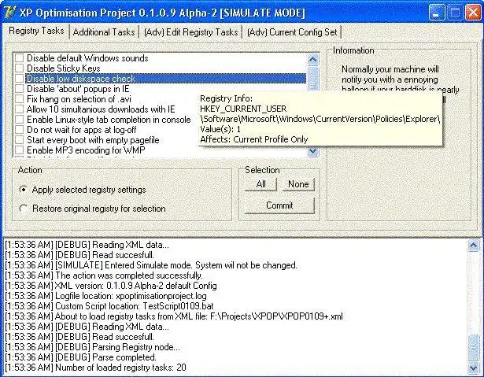Click the log pane scroll up arrow
484x377 pixels.
pos(474,246)
